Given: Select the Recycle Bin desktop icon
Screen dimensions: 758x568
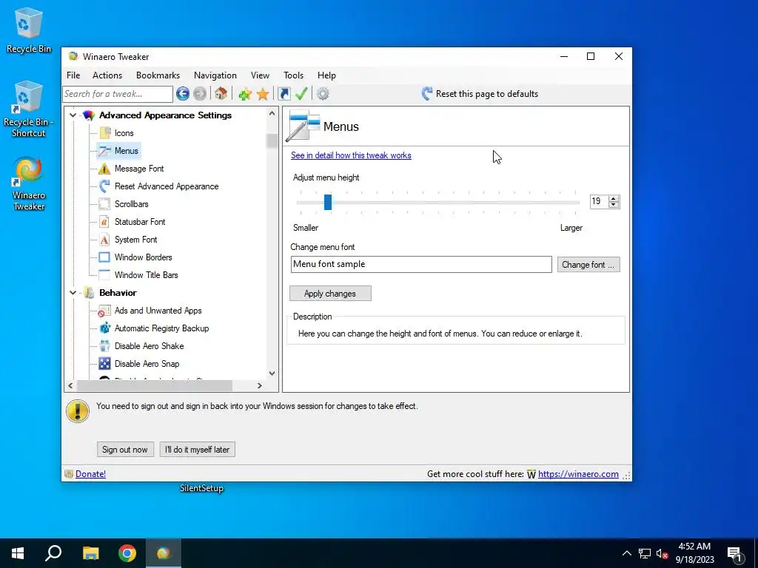Looking at the screenshot, I should tap(29, 30).
